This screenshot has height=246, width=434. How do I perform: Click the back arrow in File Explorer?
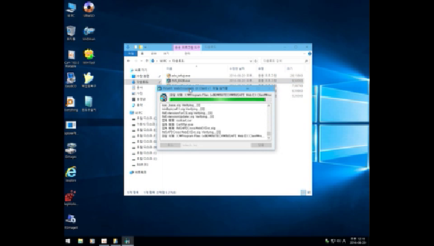pos(128,61)
